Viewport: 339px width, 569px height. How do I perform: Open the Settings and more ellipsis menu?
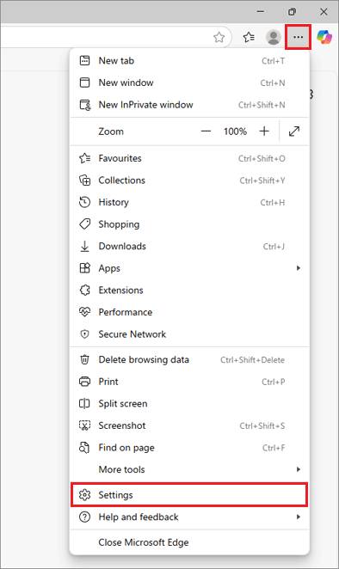[298, 37]
